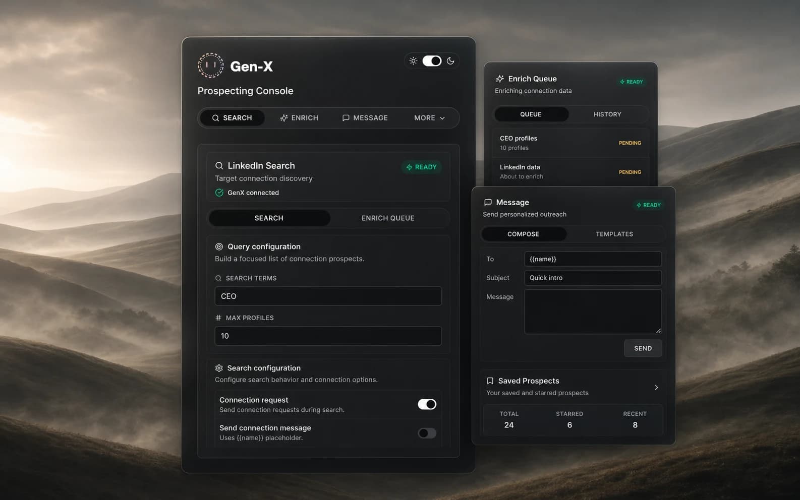Click the chevron arrow next to MORE

tap(442, 118)
